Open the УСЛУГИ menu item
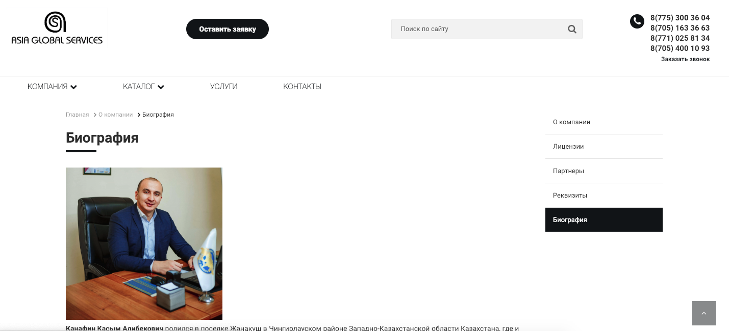The height and width of the screenshot is (331, 729). (x=223, y=87)
